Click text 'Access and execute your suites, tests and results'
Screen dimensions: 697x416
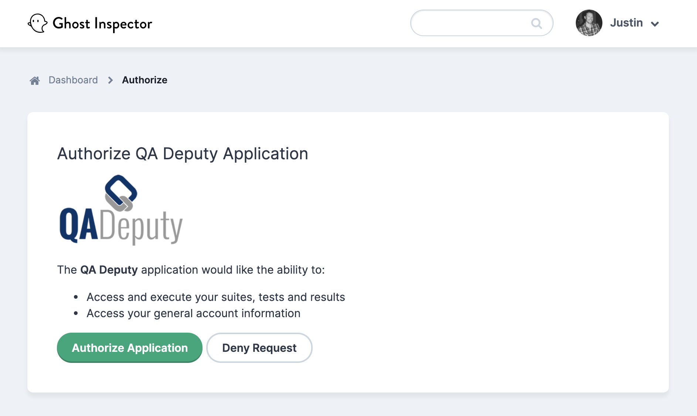(216, 297)
